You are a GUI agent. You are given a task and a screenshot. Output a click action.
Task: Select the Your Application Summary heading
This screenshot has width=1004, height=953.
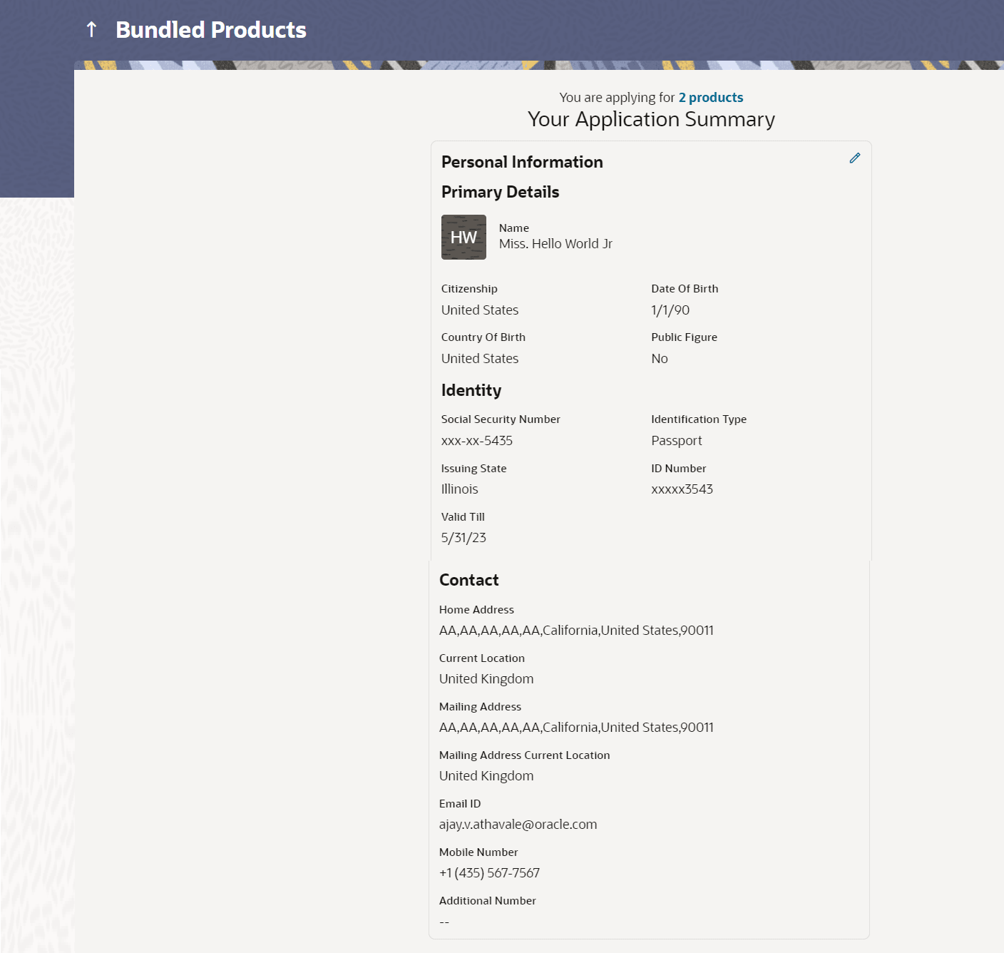651,119
